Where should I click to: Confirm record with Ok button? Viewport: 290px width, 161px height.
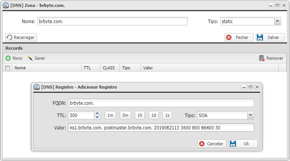pos(243,144)
